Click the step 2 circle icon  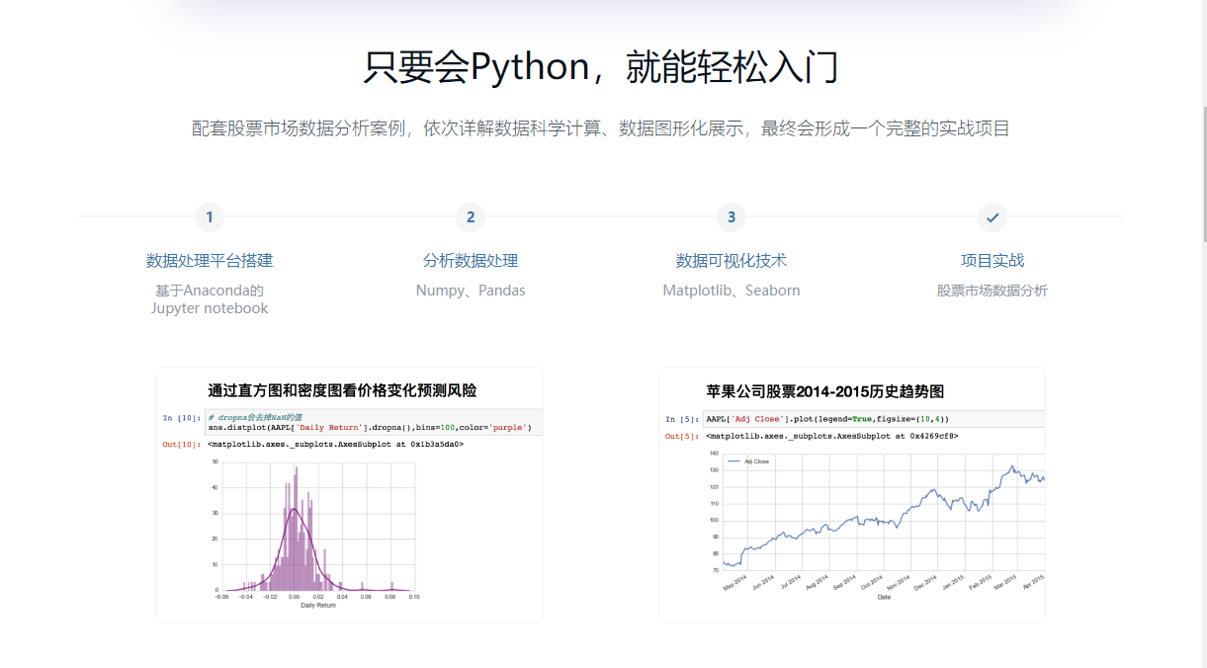click(471, 217)
